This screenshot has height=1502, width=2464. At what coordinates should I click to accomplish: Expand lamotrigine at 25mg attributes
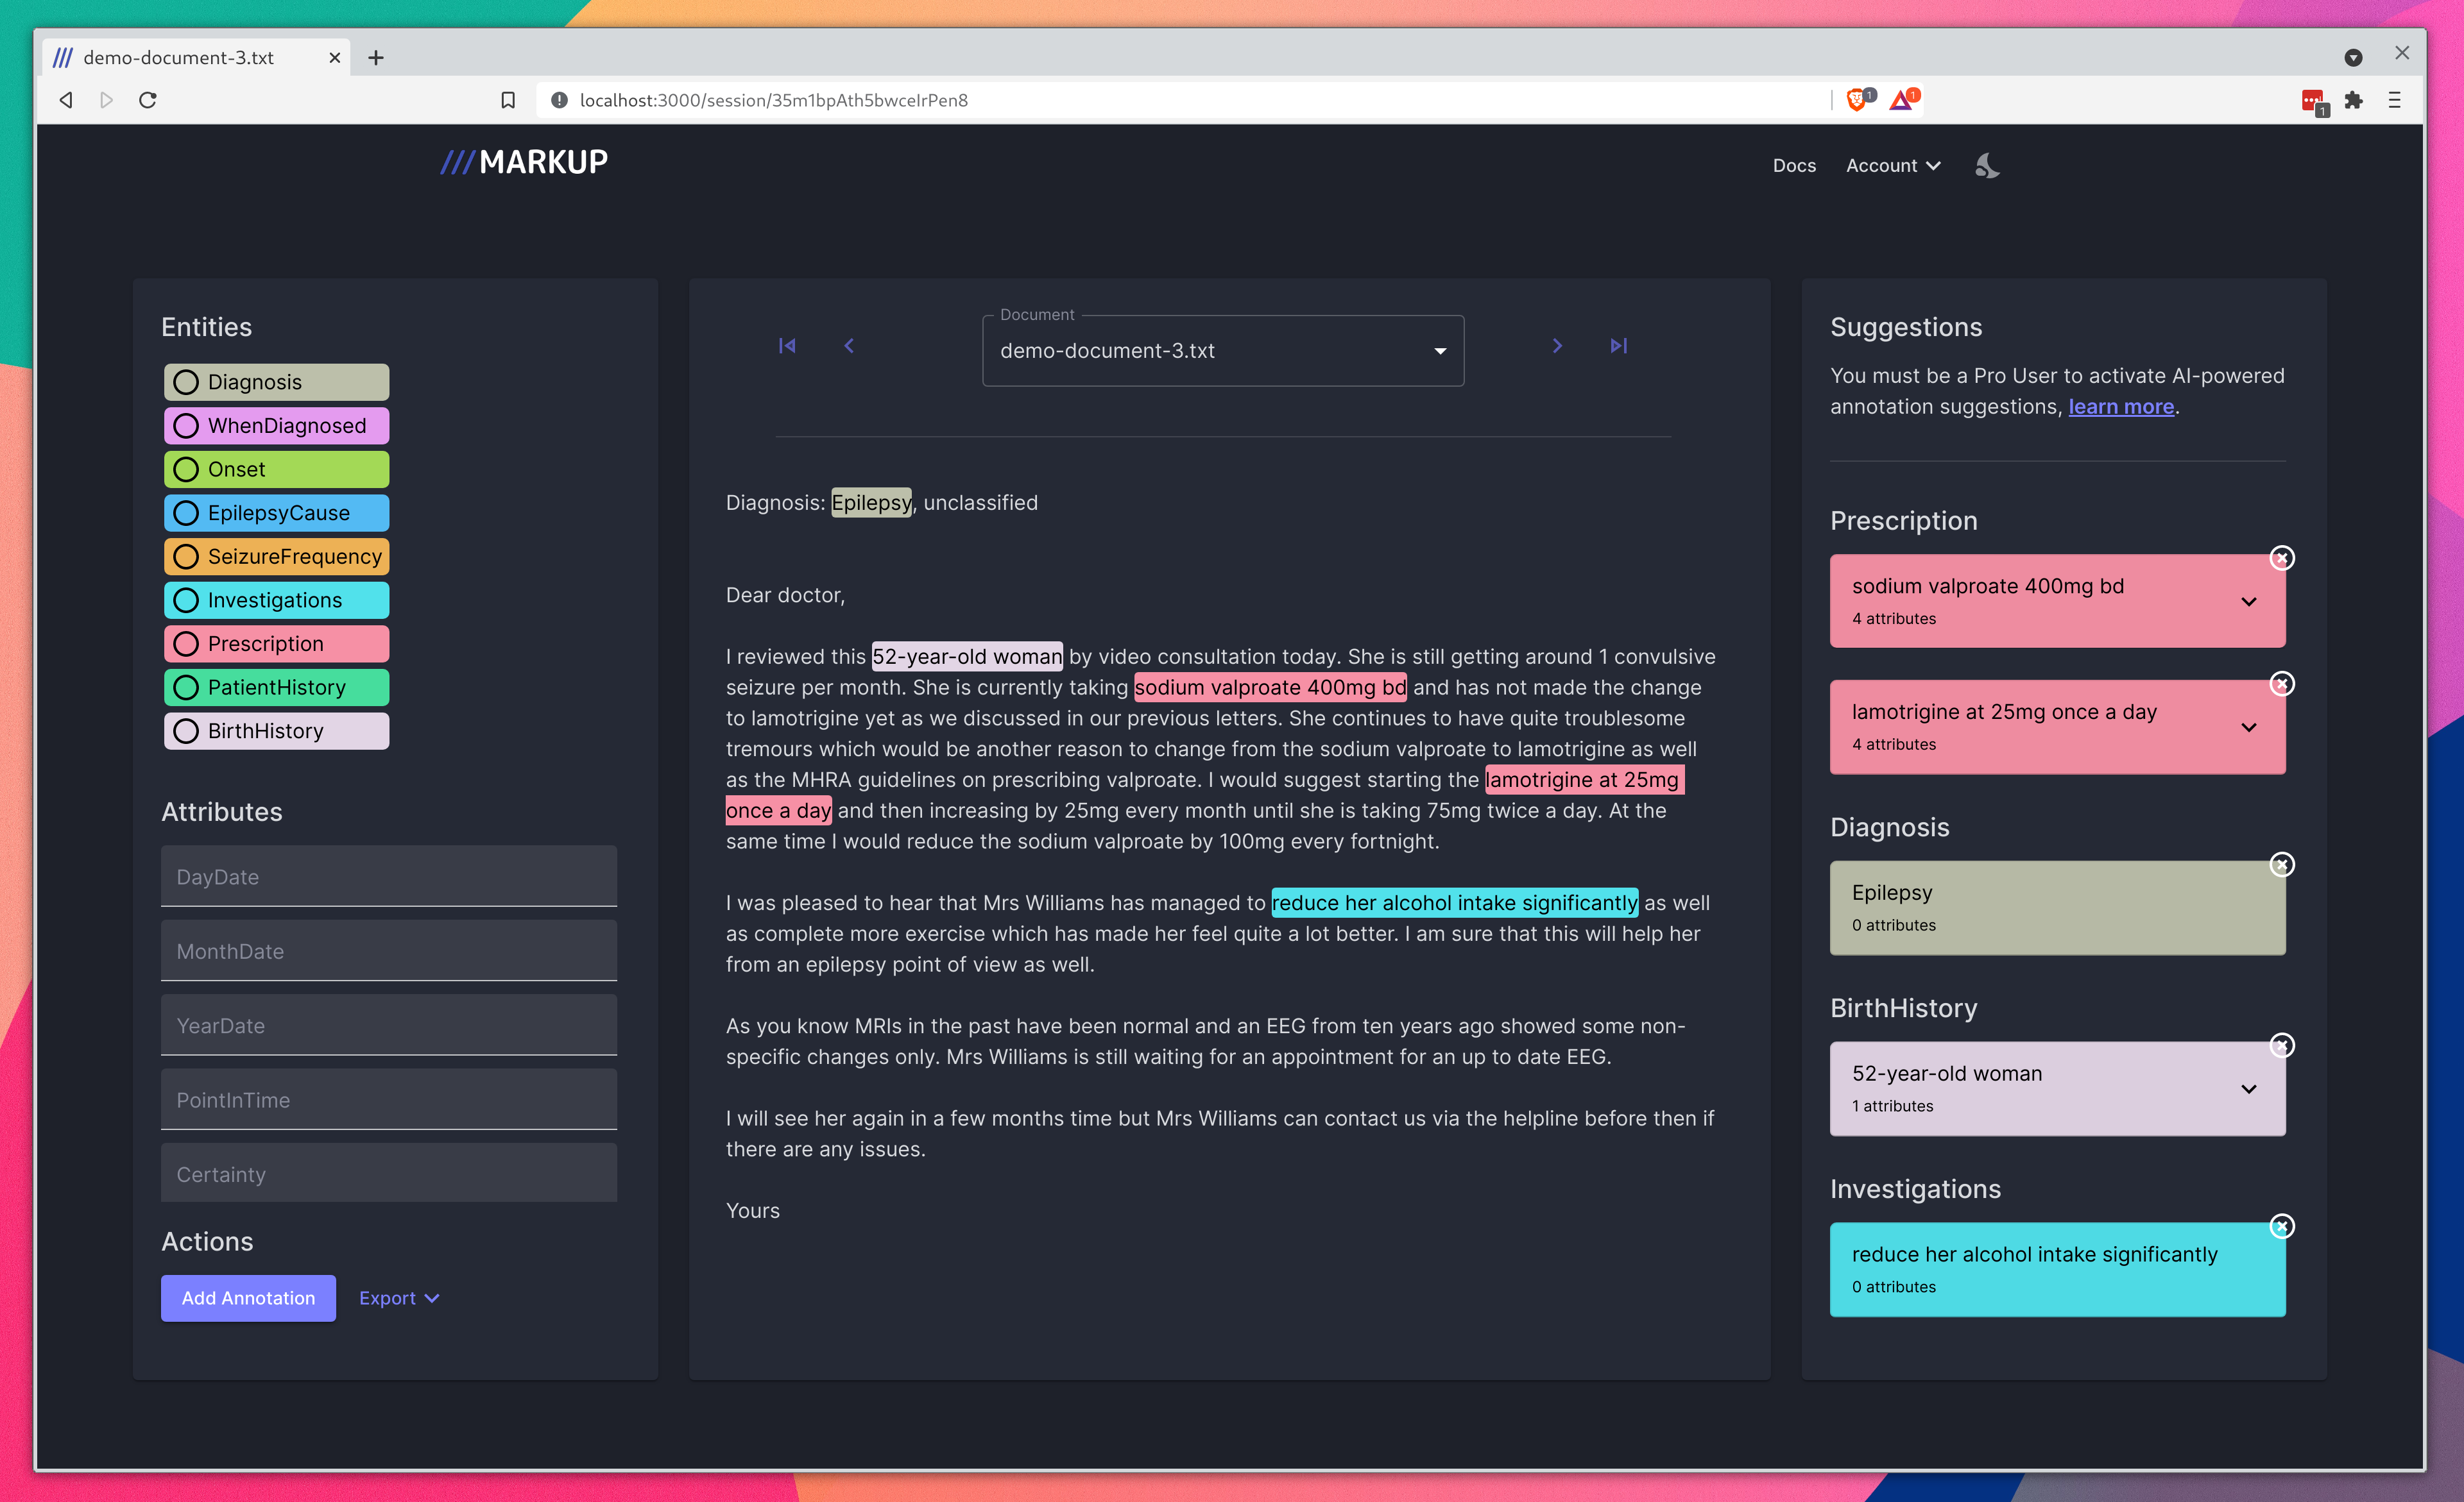pos(2248,727)
